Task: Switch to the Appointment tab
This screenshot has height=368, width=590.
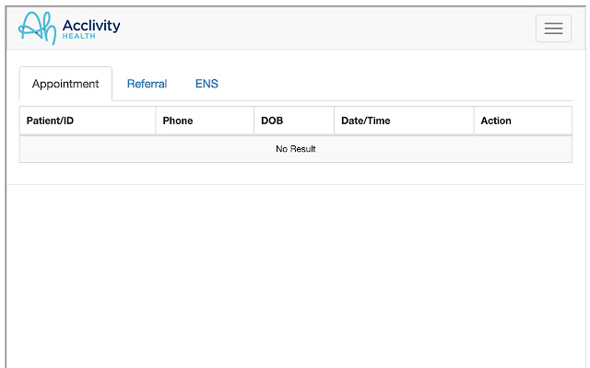Action: click(65, 84)
